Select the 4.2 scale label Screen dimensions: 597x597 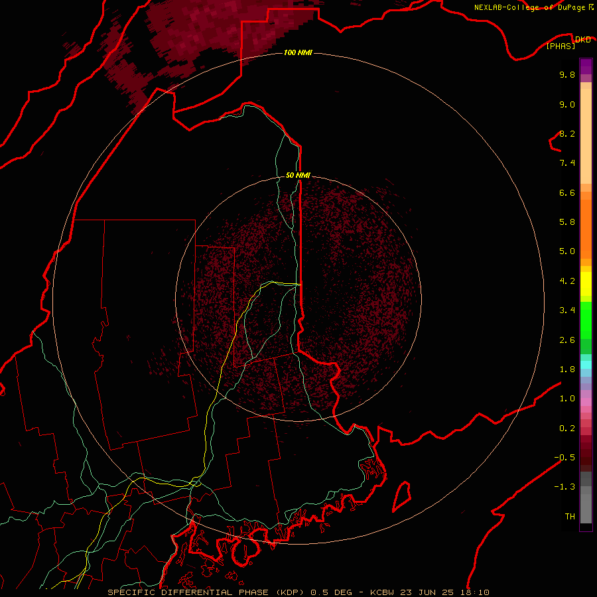coord(567,281)
